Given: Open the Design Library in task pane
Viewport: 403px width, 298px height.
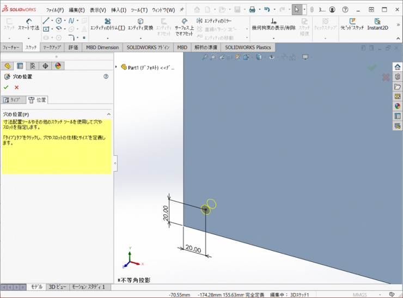Looking at the screenshot, I should click(398, 77).
